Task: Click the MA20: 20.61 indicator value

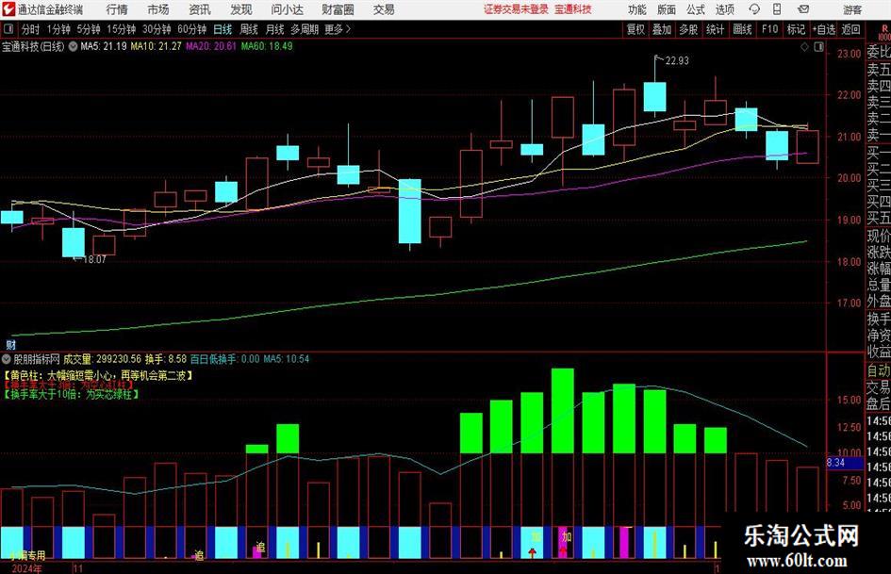Action: (x=211, y=46)
